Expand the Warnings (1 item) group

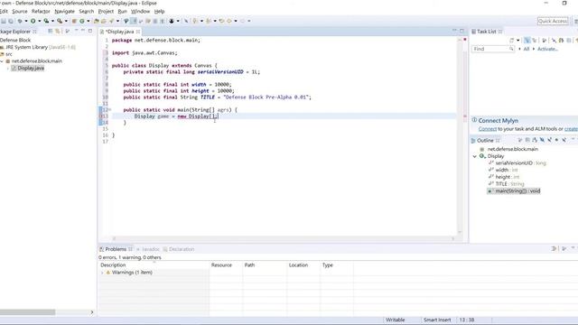tap(102, 273)
